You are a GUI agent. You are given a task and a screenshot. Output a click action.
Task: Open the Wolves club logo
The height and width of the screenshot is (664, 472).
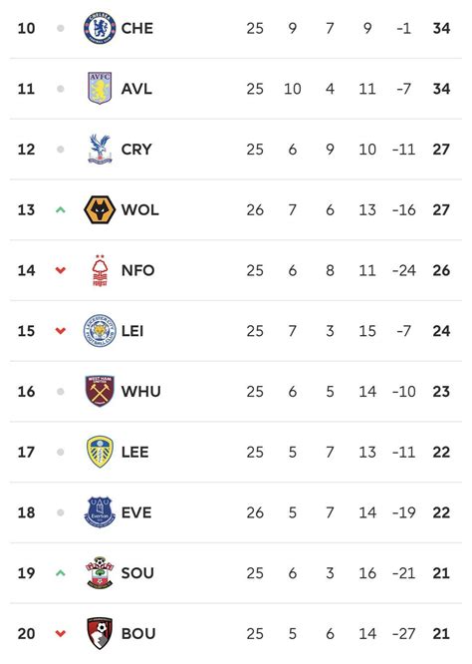(x=100, y=209)
